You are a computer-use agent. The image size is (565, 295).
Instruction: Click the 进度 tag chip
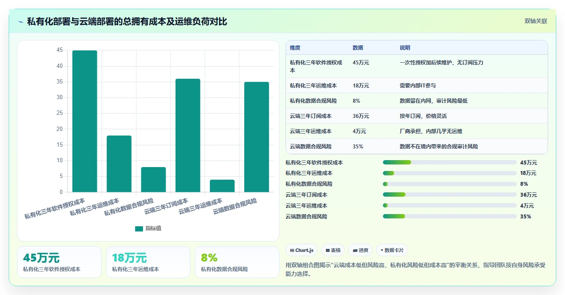point(360,250)
